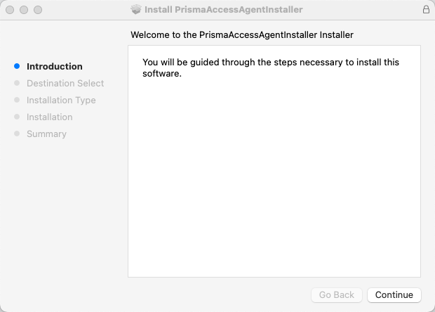Click the Summary step bullet
435x312 pixels.
pos(17,134)
